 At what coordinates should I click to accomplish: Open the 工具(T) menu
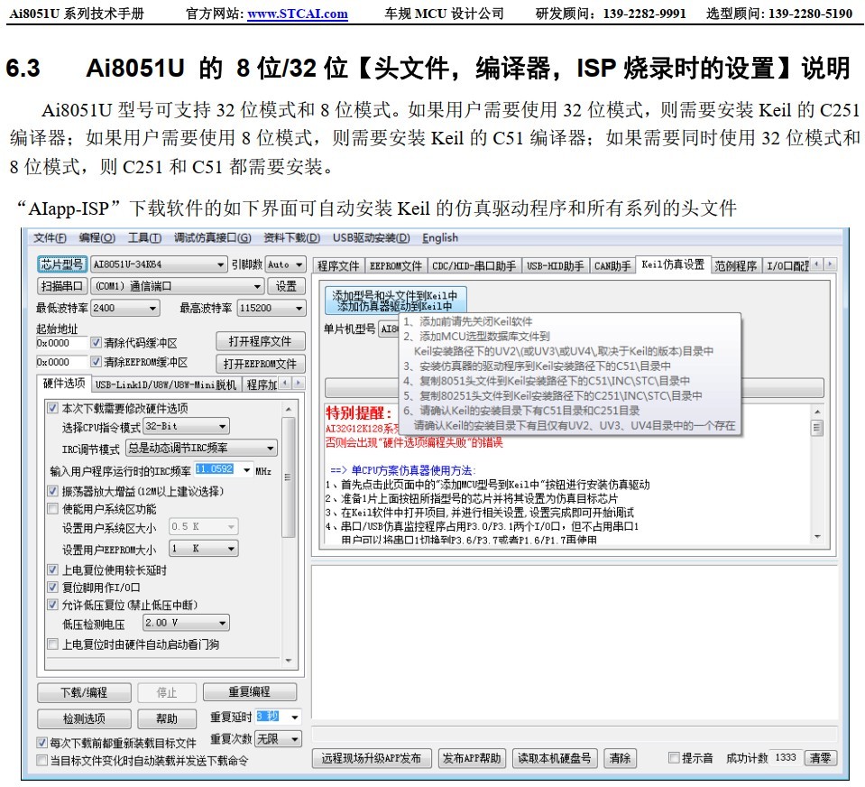(144, 238)
